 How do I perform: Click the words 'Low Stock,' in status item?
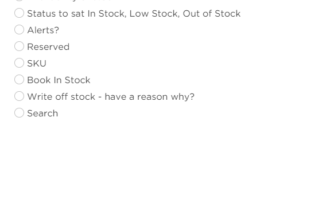[154, 14]
